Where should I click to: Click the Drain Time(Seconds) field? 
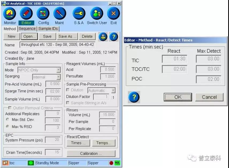(53, 152)
